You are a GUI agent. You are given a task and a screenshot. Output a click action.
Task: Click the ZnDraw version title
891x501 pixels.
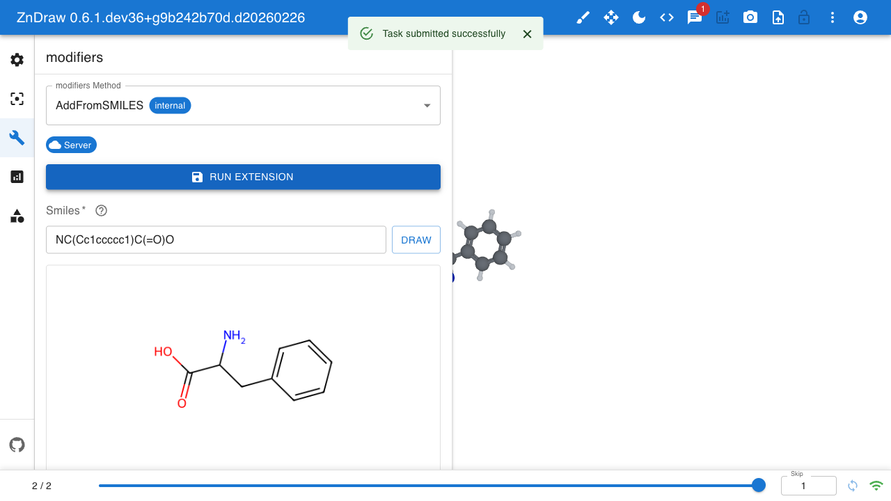[161, 17]
